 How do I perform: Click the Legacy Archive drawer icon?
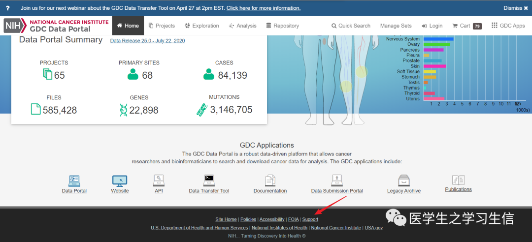coord(404,181)
